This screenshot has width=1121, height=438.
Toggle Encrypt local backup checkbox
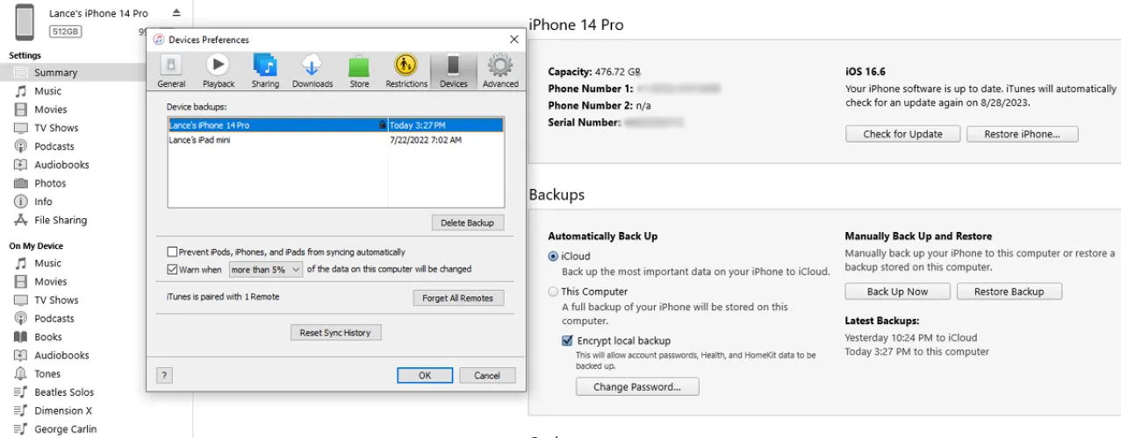[x=567, y=341]
